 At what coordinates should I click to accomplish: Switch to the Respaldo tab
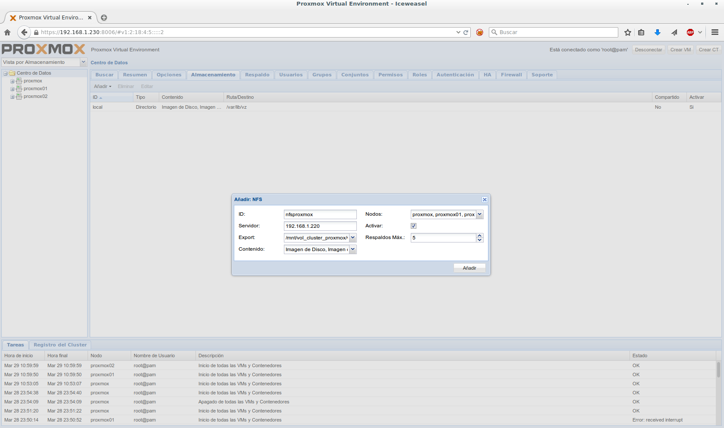tap(257, 75)
